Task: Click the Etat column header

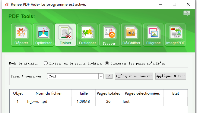Action: coord(176,93)
